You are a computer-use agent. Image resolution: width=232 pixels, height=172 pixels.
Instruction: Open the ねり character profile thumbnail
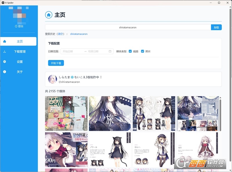point(198,150)
